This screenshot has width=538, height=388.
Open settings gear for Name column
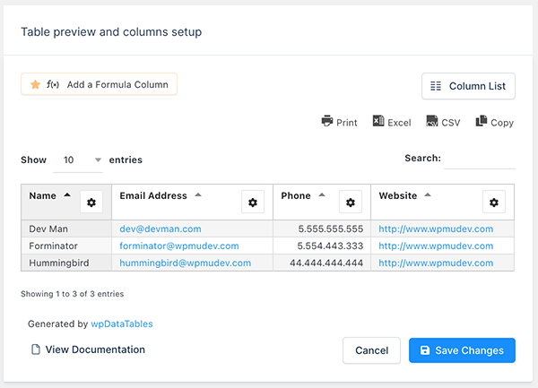(91, 203)
